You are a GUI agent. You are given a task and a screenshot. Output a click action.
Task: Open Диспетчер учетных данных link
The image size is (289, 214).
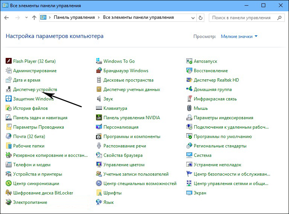click(132, 90)
